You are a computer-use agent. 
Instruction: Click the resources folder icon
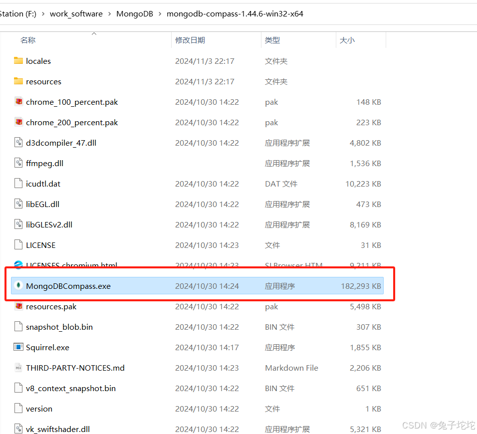[18, 81]
